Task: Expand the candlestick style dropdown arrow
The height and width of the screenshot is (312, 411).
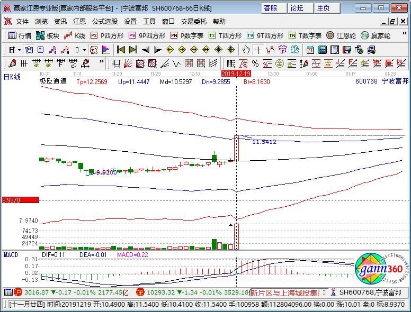Action: [84, 50]
